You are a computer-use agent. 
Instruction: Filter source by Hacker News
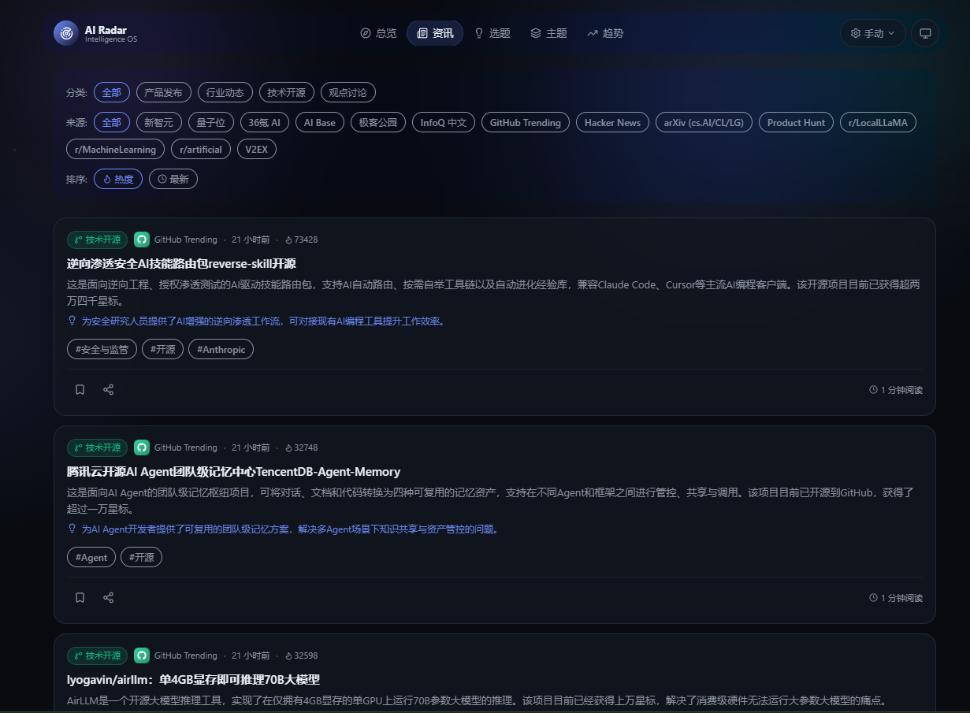coord(612,122)
